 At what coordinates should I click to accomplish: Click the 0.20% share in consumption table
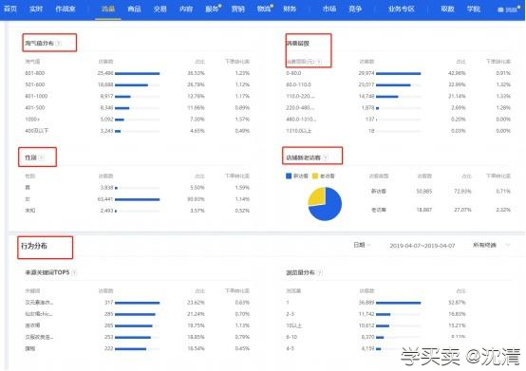(459, 120)
